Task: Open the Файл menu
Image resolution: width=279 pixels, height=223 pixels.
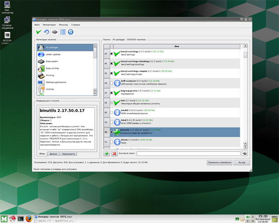Action: point(37,25)
